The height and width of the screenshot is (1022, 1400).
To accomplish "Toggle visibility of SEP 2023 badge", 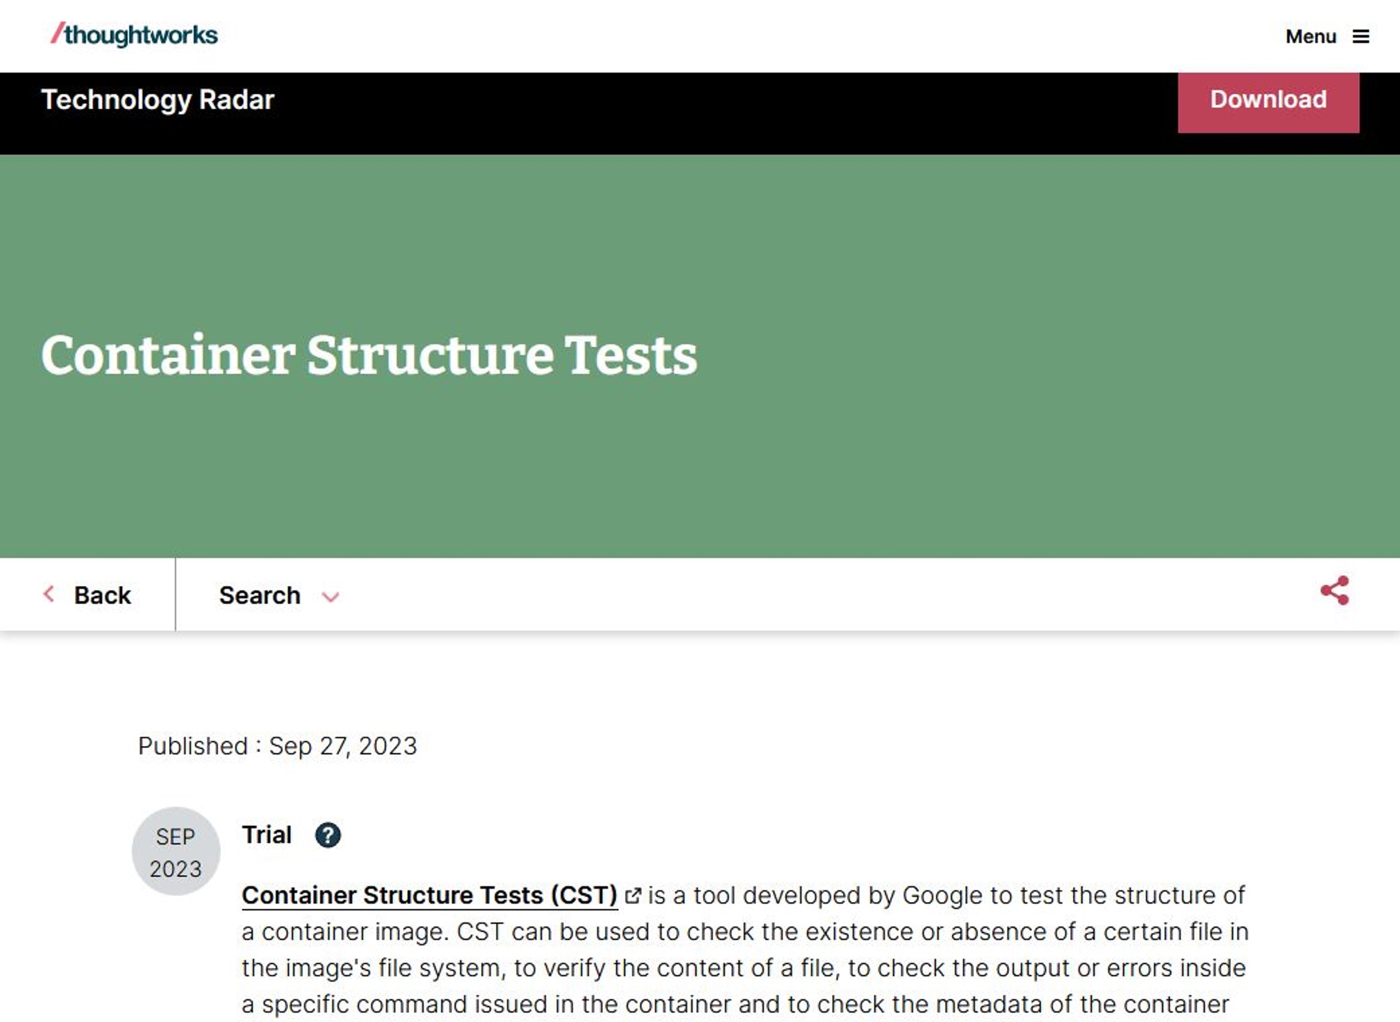I will (176, 851).
